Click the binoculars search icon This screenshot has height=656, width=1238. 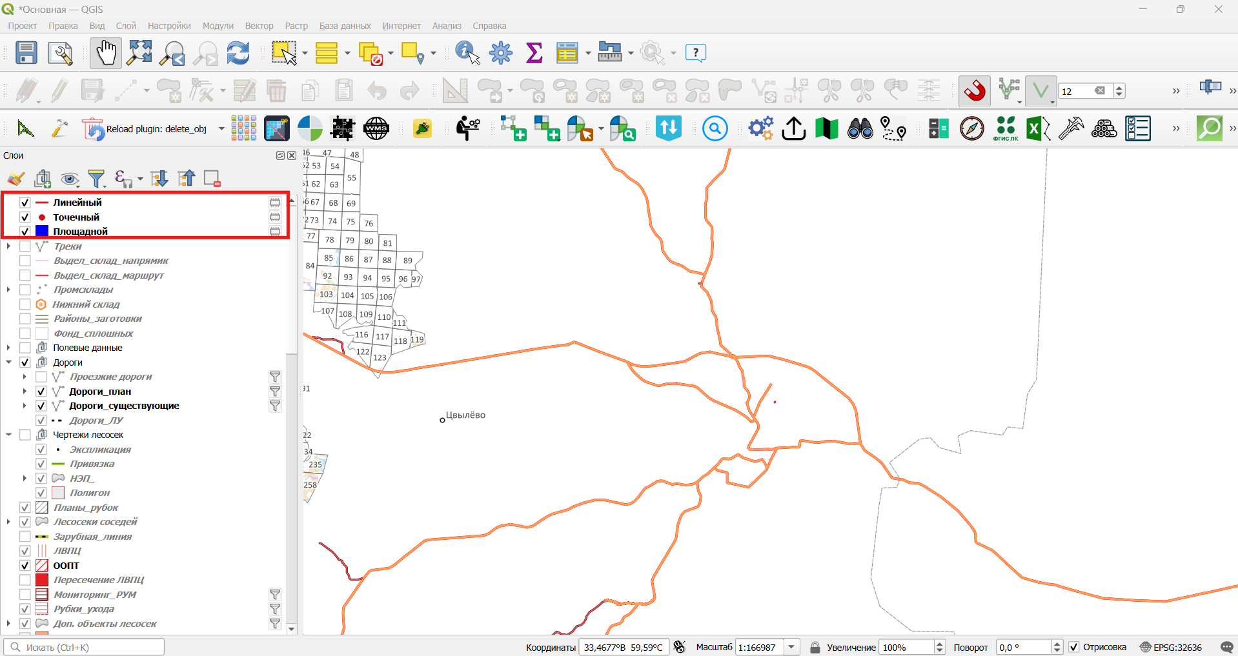860,129
